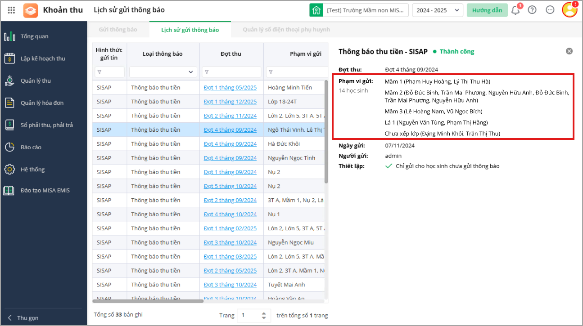583x326 pixels.
Task: Open the help question mark icon
Action: (532, 10)
